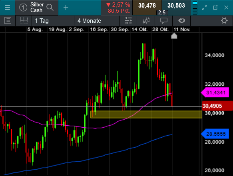Viewport: 233px width, 176px height.
Task: Toggle the market depth ladder icon
Action: point(195,8)
